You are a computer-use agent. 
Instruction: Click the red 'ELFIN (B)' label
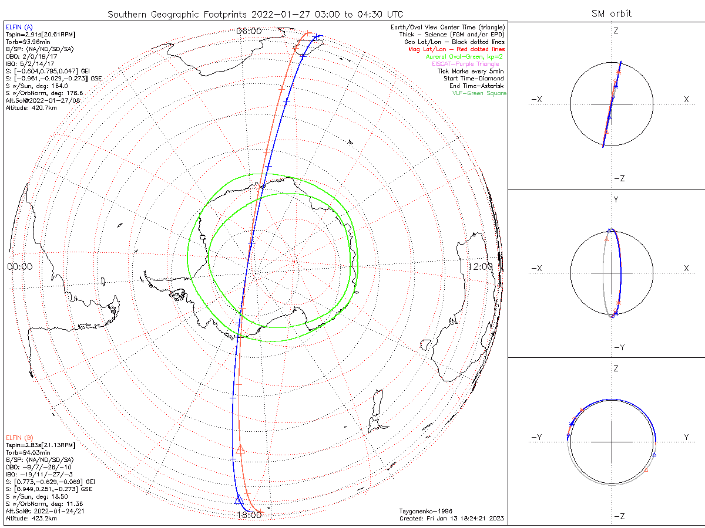click(19, 438)
